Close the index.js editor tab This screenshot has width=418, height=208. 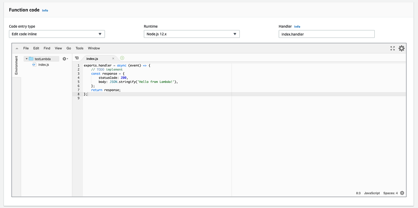click(113, 58)
